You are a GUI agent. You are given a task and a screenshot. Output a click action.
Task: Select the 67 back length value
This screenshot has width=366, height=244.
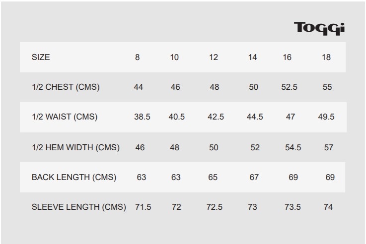coord(254,177)
